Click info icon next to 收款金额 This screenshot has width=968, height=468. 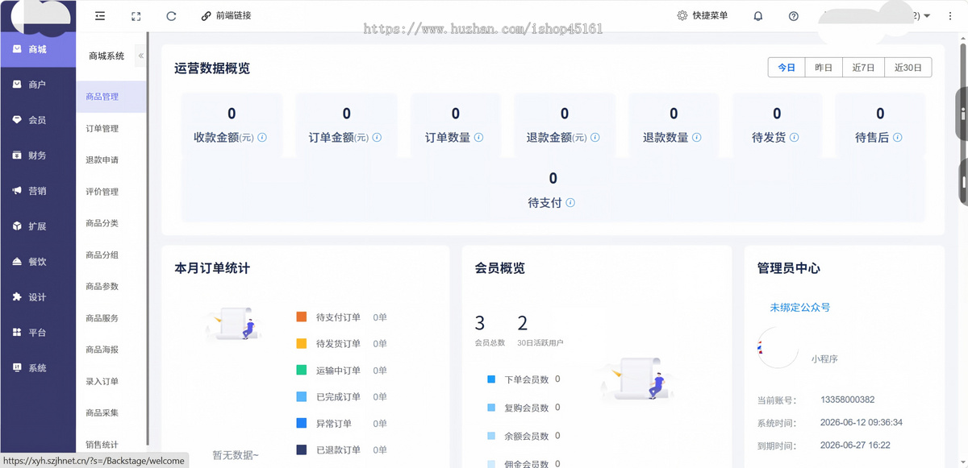[x=262, y=138]
